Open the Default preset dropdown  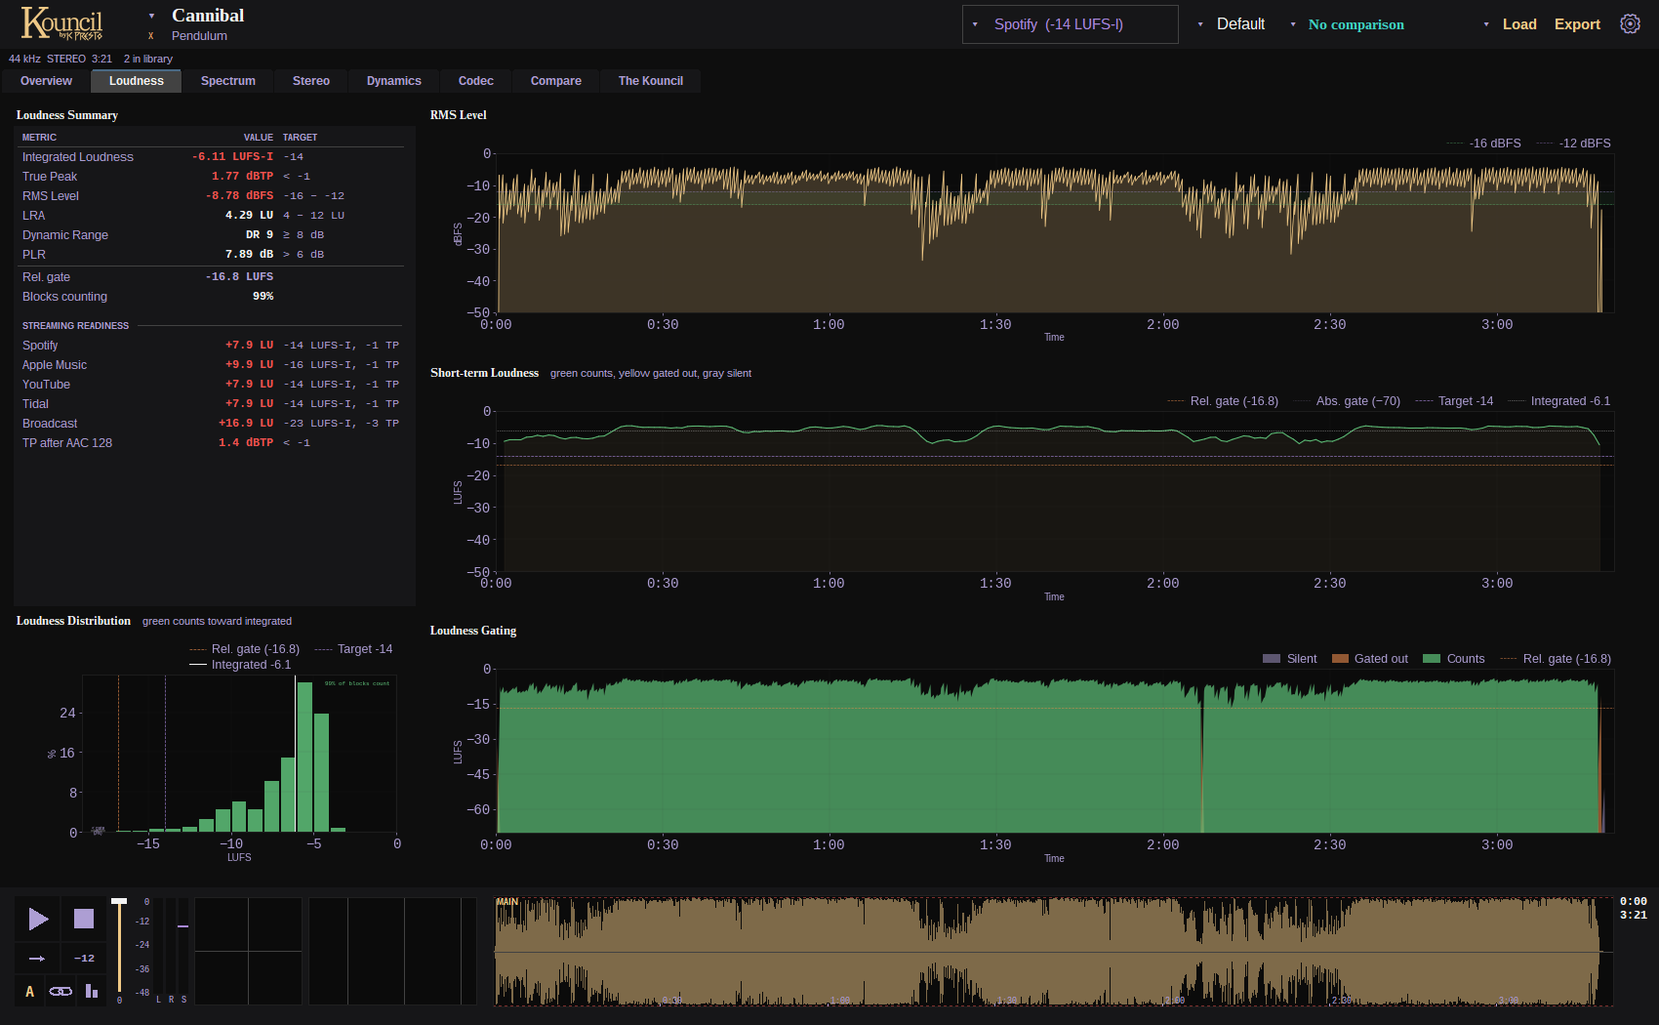click(x=1232, y=24)
